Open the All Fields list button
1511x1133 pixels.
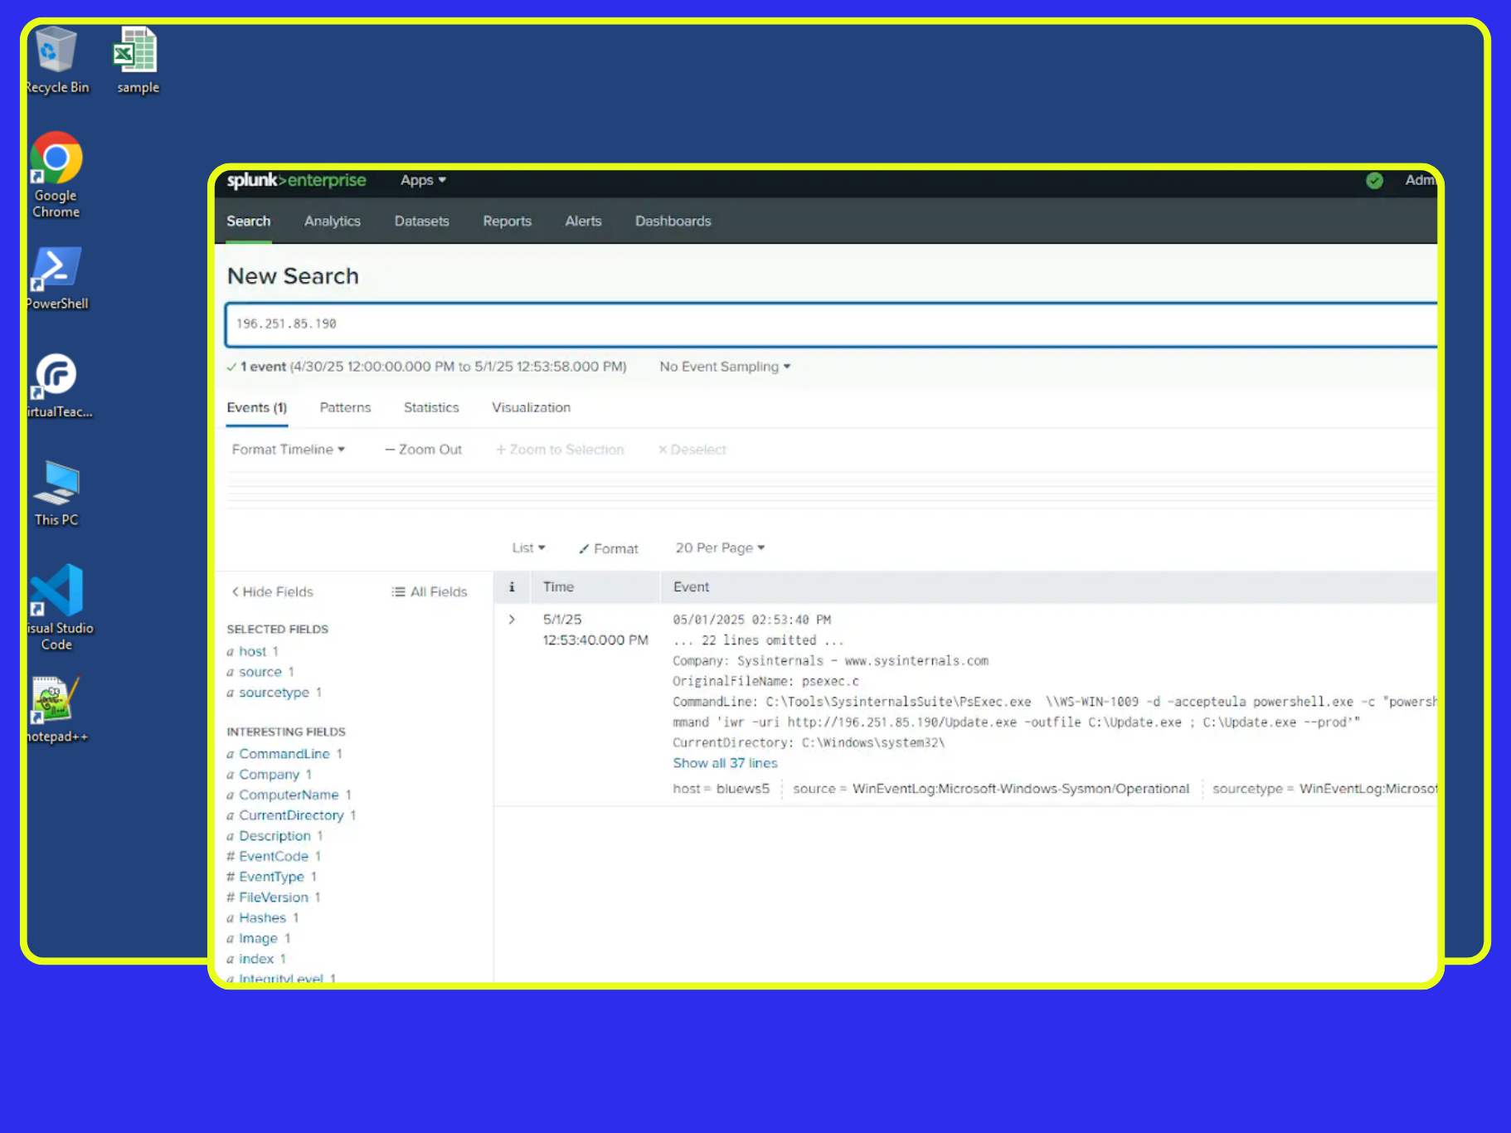[430, 591]
